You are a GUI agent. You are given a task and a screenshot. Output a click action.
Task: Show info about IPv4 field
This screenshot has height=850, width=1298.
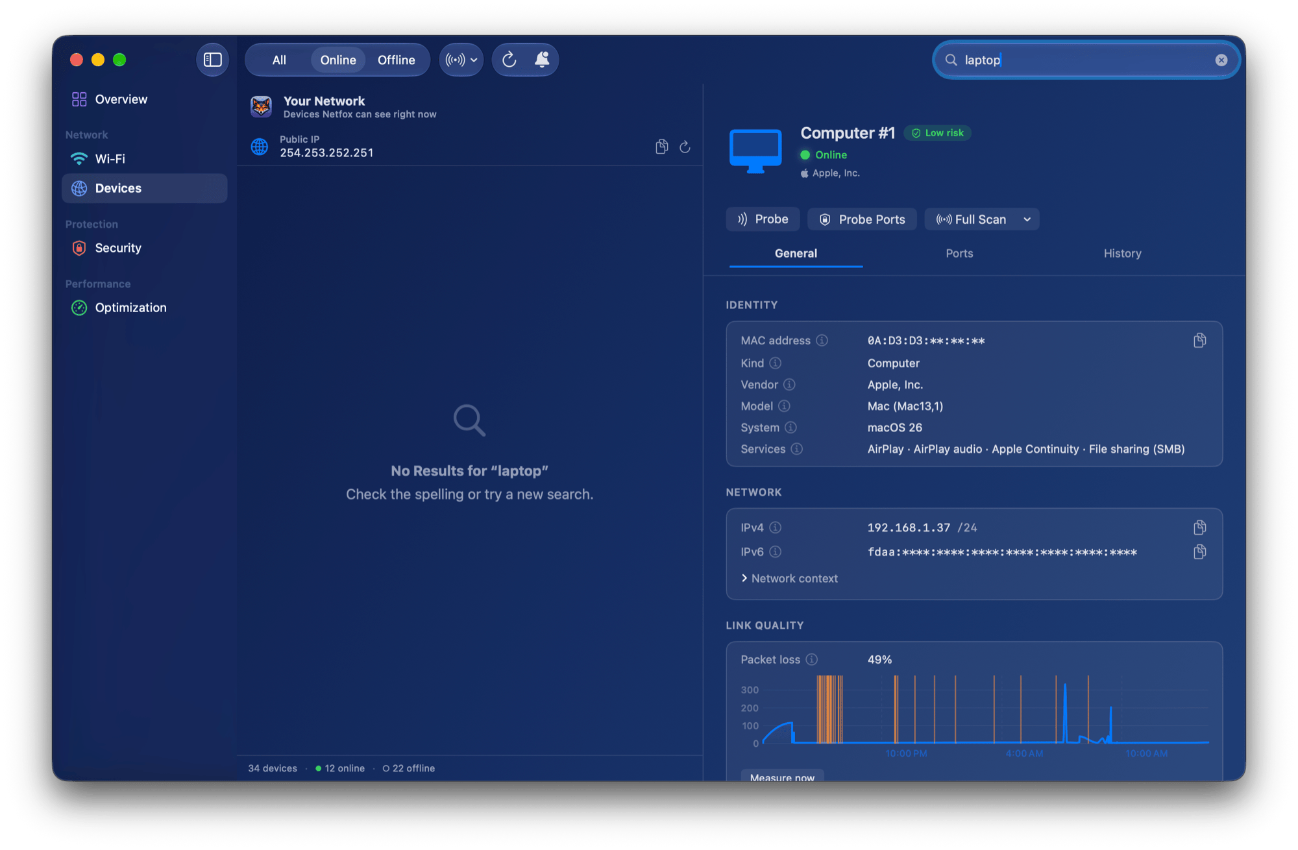pyautogui.click(x=775, y=528)
